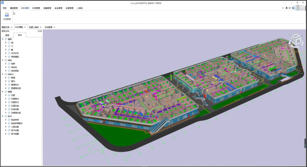307x167 pixels.
Task: Uncheck the 结构楼板 checkbox
Action: coord(9,71)
